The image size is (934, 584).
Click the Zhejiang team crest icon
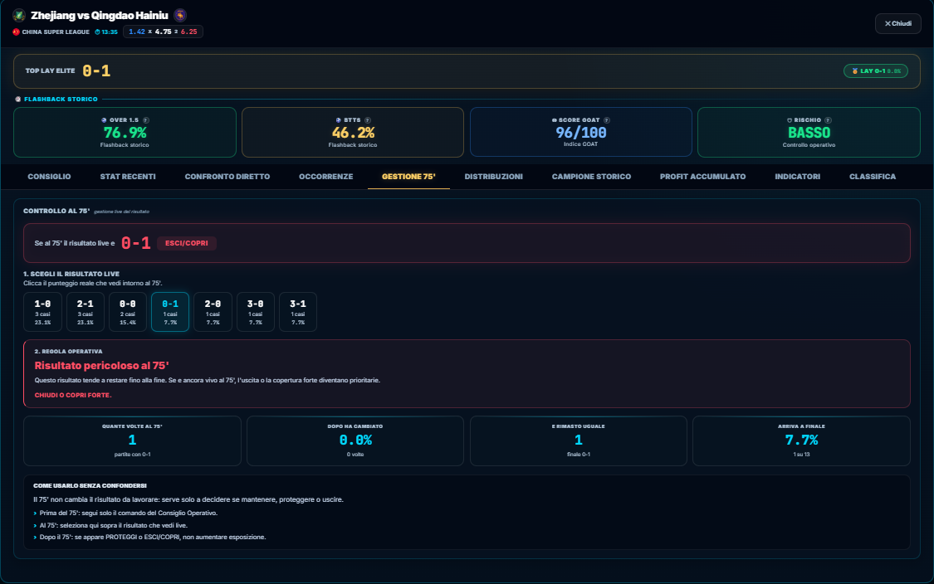click(19, 16)
